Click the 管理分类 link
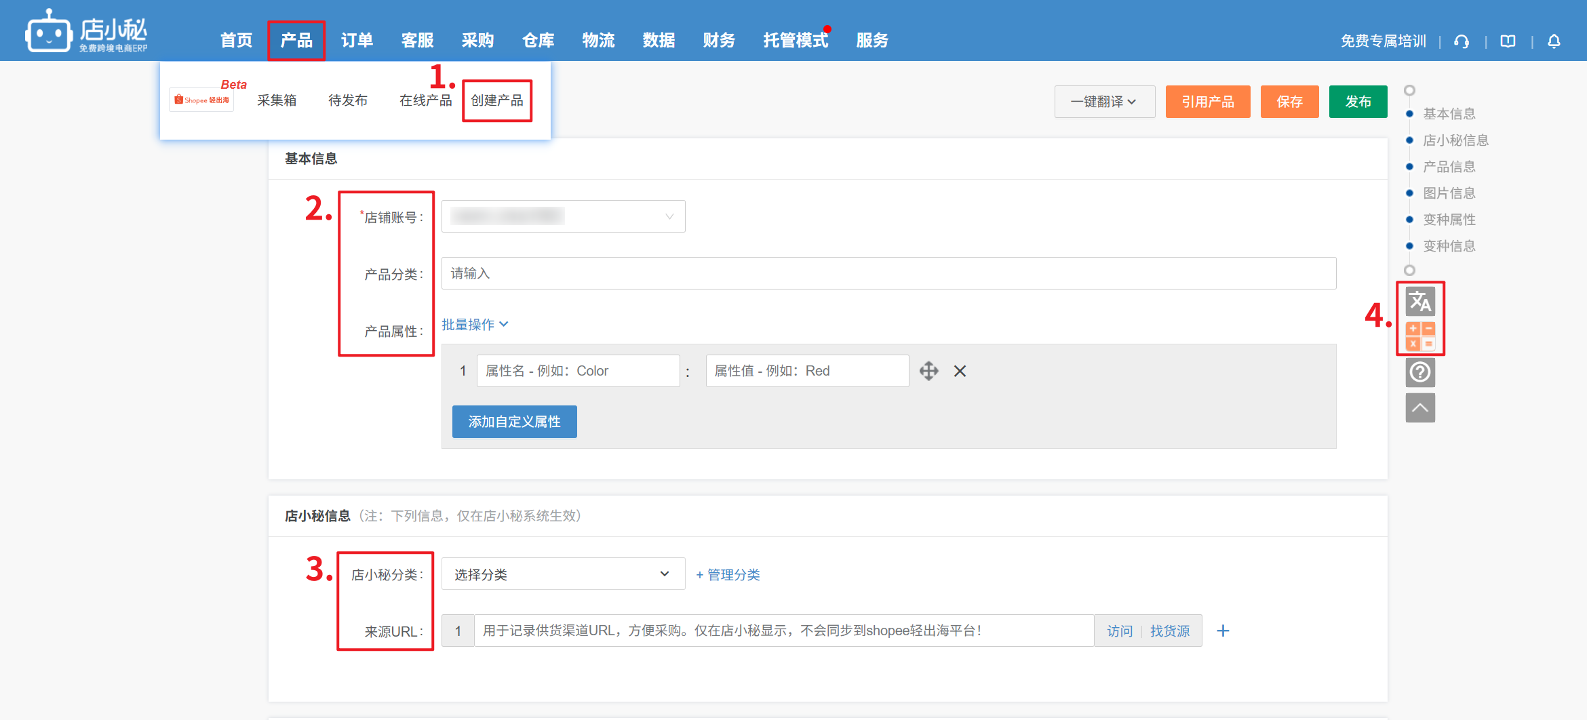This screenshot has width=1587, height=720. click(x=728, y=575)
